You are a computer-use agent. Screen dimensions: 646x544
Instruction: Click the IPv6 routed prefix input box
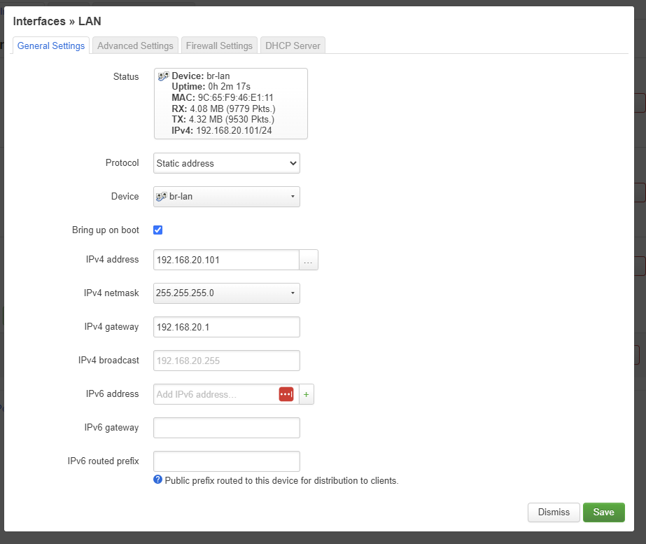coord(226,461)
